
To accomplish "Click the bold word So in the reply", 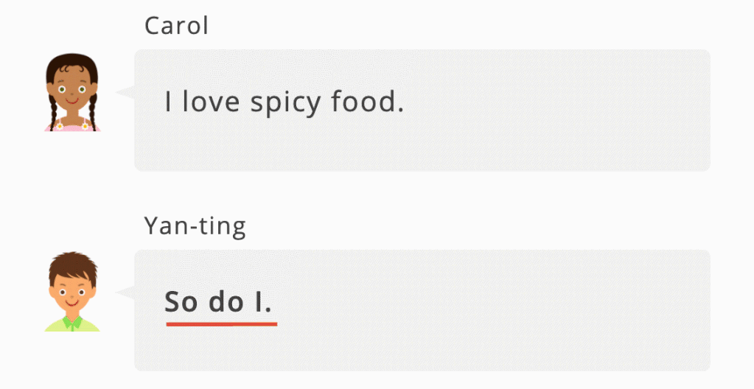I will (182, 302).
